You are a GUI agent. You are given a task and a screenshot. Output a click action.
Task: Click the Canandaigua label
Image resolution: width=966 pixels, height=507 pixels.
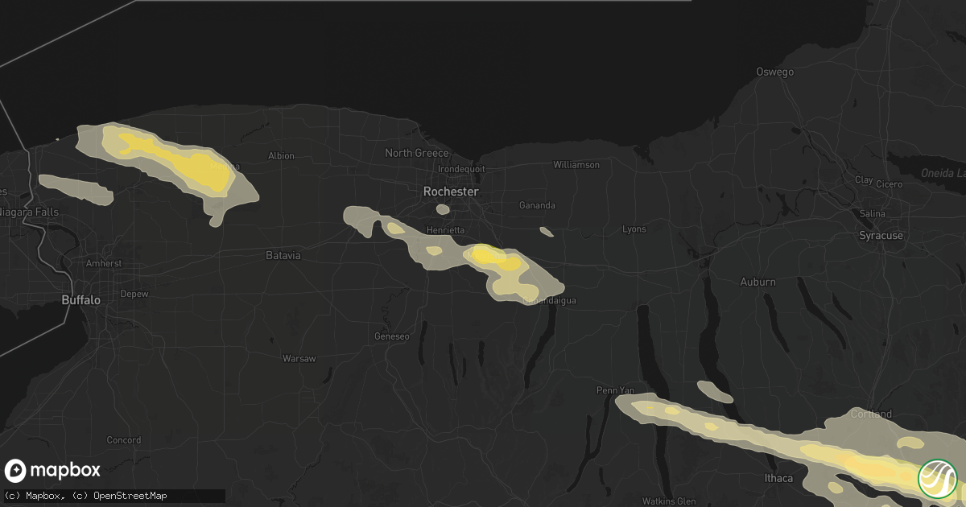550,300
